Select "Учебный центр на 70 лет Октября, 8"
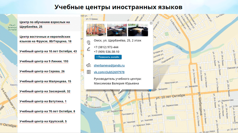Viewport: 238px width, 133px height. click(47, 111)
